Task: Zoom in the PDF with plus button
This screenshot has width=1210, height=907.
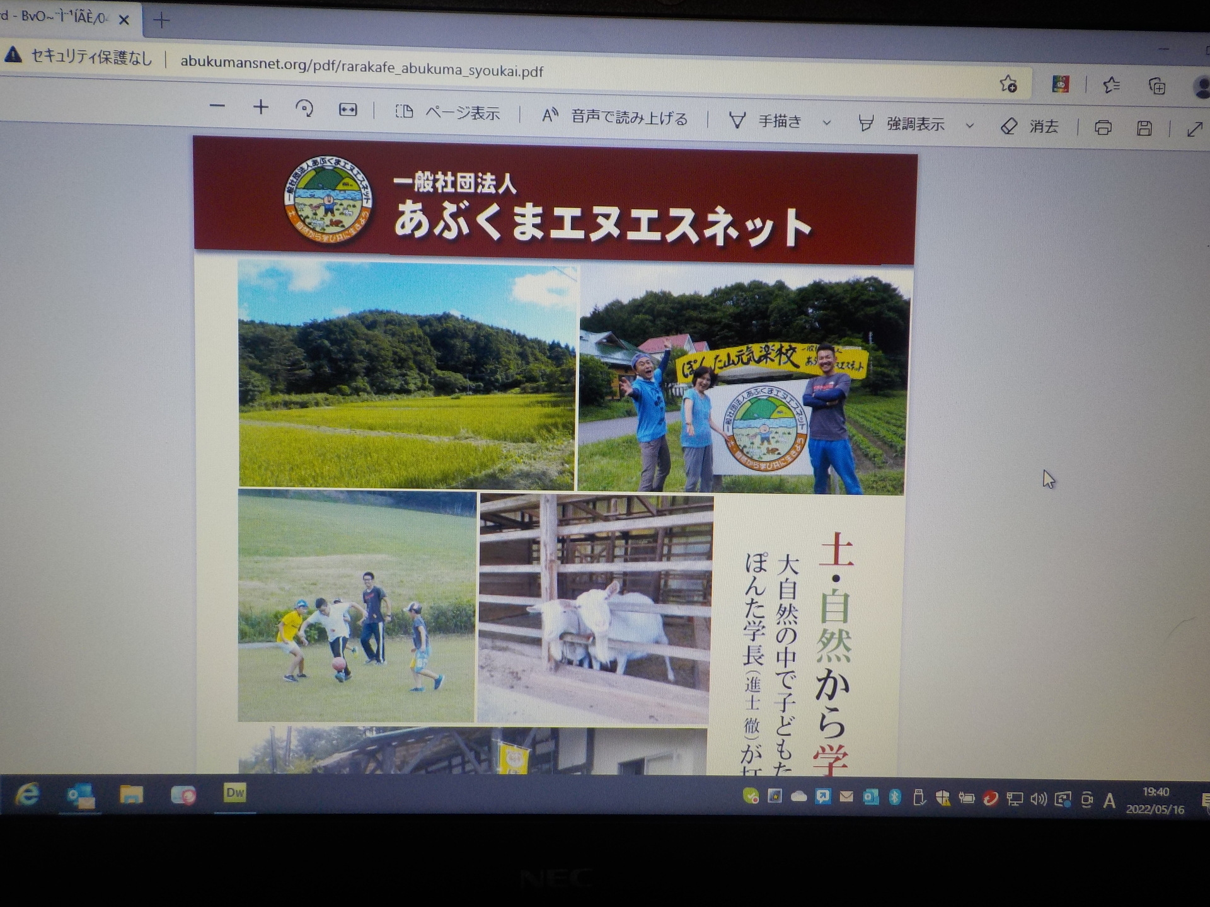Action: 260,107
